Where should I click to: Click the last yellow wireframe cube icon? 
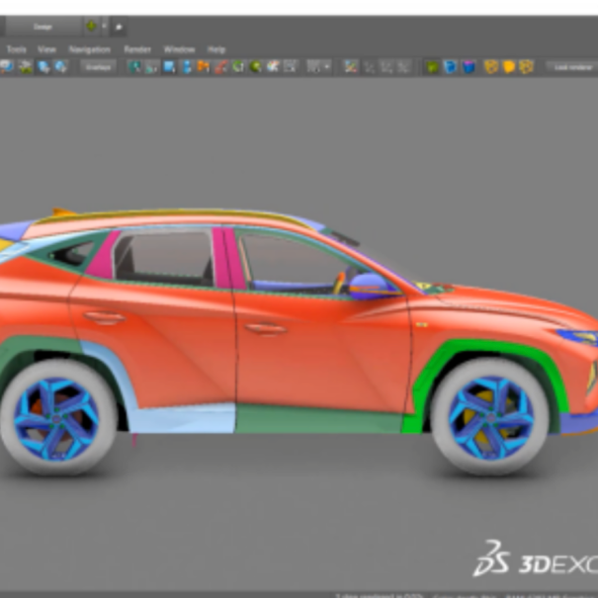point(527,67)
